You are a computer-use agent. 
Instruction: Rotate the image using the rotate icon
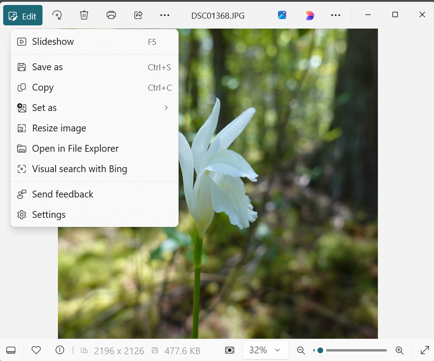point(57,15)
